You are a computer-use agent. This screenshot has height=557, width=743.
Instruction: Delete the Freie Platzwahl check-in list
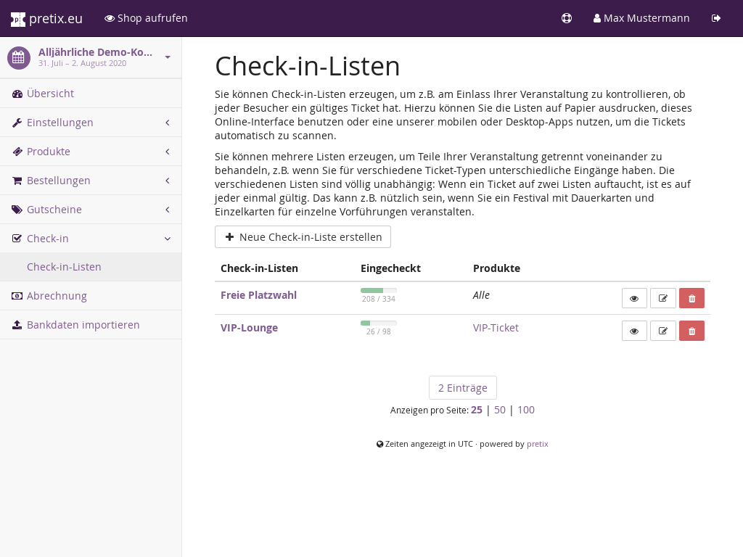pos(691,298)
